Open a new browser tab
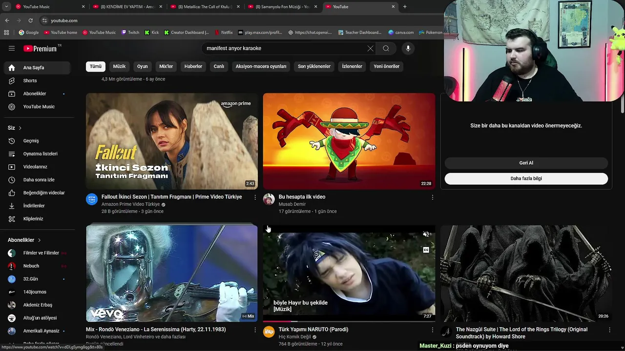 tap(405, 7)
